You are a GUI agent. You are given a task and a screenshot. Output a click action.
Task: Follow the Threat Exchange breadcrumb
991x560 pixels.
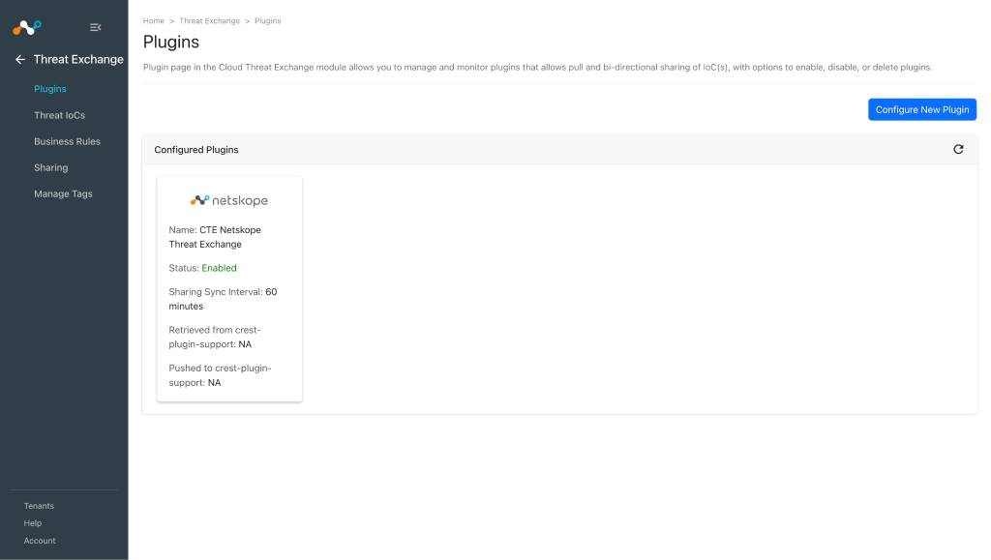(x=209, y=21)
